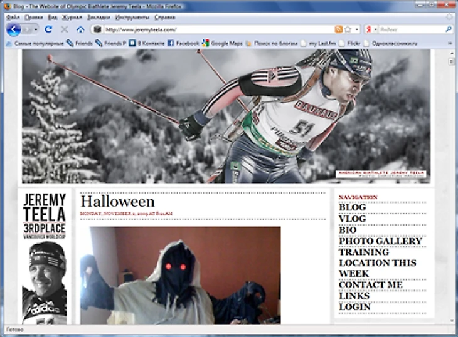The height and width of the screenshot is (337, 458).
Task: Open the Закладки menu
Action: point(98,18)
